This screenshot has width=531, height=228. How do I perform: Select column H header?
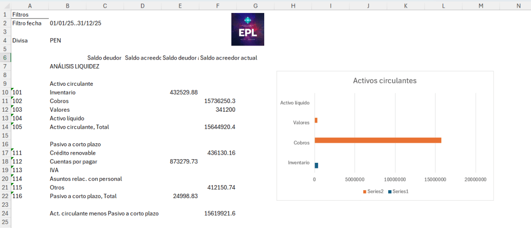click(293, 5)
